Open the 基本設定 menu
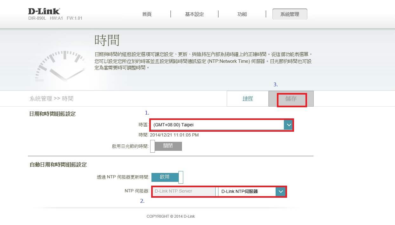Screen dimensions: 395x225 194,14
